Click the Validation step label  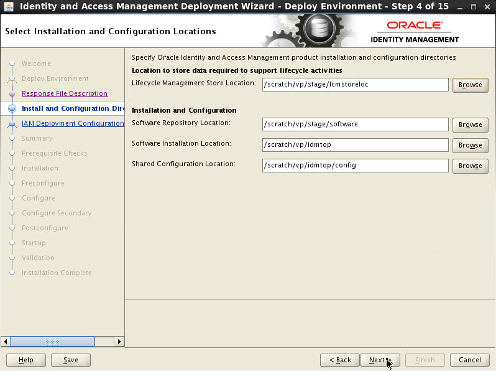pos(38,258)
